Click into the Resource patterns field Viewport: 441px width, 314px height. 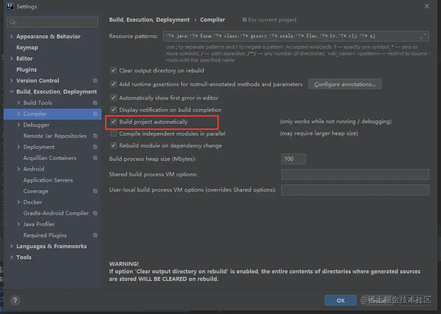tap(296, 36)
